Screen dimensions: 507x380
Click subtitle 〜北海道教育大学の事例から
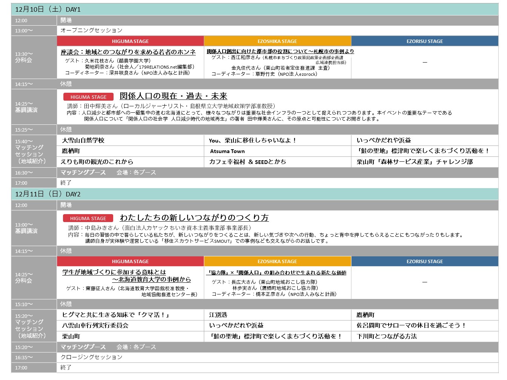[152, 279]
